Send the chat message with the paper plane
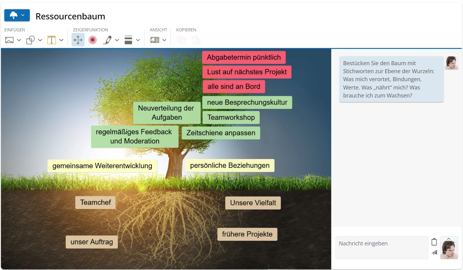Screen dimensions: 463x270 point(434,252)
